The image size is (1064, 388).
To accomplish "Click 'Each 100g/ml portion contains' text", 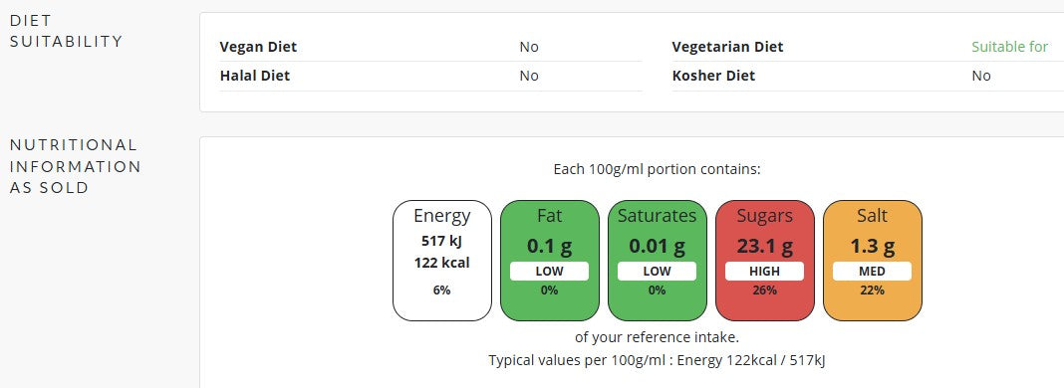I will (657, 169).
